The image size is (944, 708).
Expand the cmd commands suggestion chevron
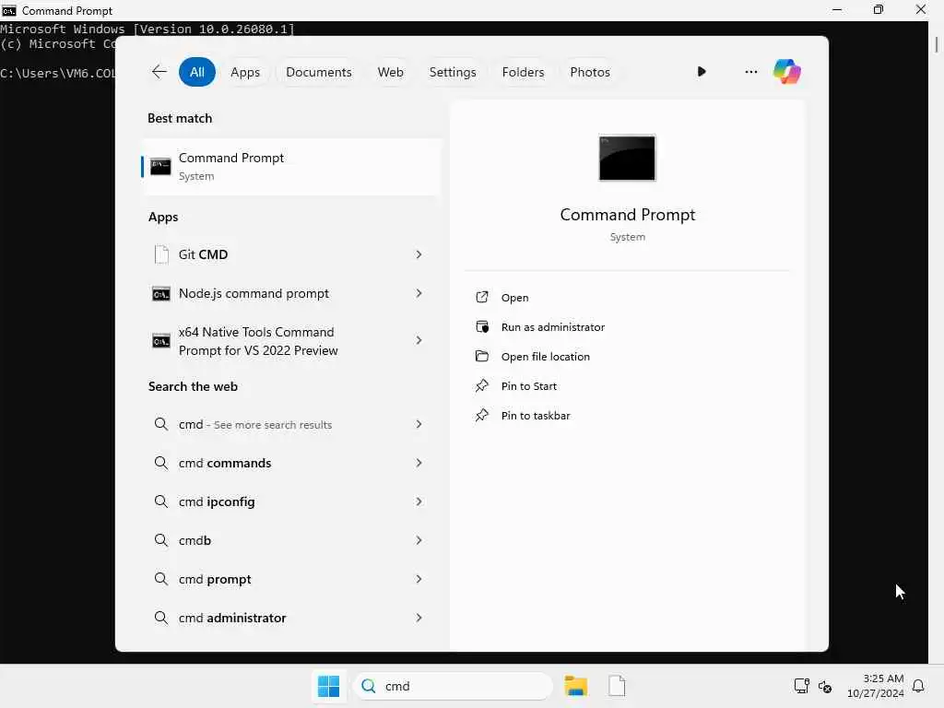coord(419,463)
